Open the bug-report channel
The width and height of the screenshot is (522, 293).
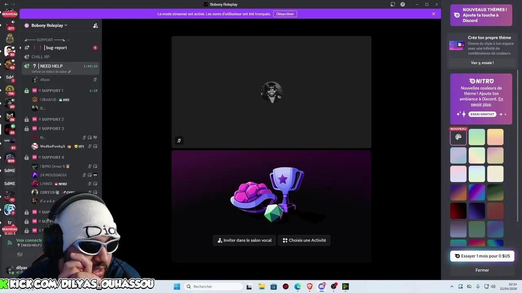60,48
